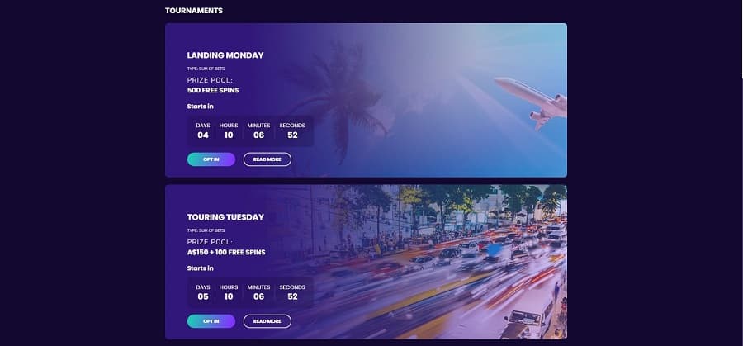The image size is (743, 346).
Task: Read more about Touring Tuesday tournament
Action: 267,321
